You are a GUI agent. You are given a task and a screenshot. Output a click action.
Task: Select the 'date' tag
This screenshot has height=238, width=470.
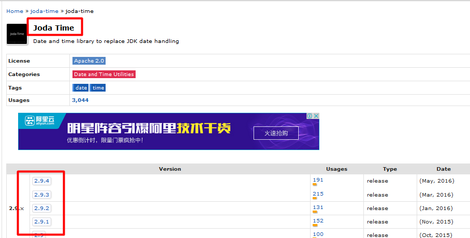pos(81,88)
